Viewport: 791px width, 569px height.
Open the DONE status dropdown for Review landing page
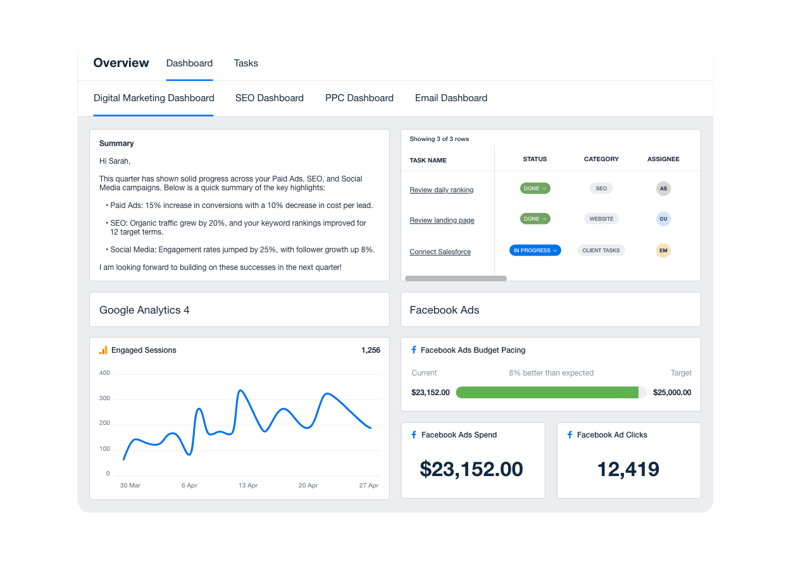[535, 218]
